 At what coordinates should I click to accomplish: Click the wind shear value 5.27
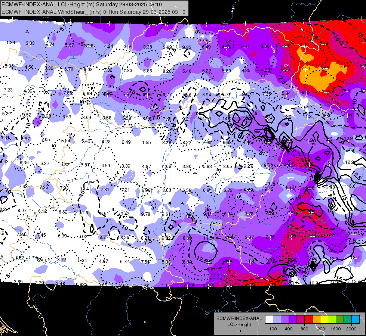[x=7, y=114]
